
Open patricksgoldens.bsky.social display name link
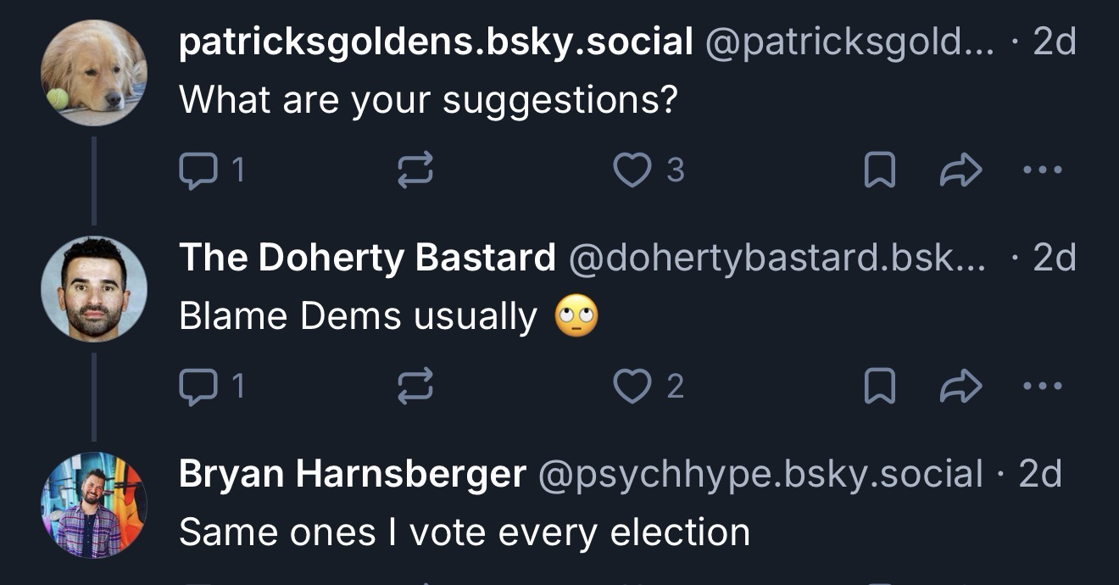[x=436, y=42]
